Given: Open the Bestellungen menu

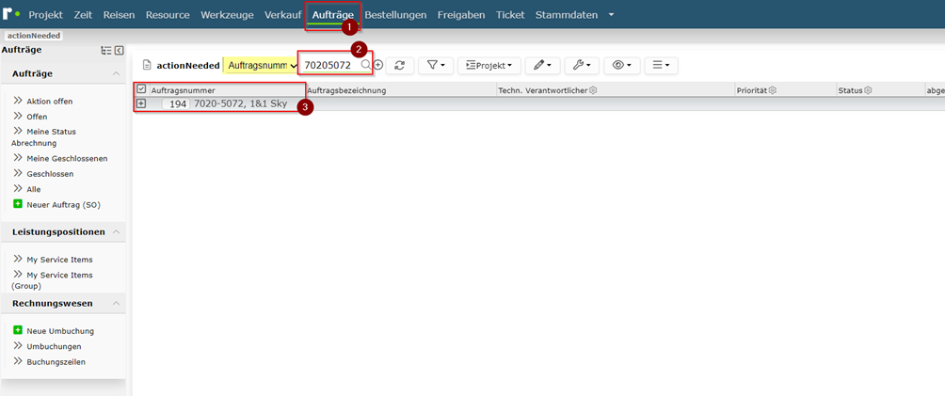Looking at the screenshot, I should (x=395, y=15).
